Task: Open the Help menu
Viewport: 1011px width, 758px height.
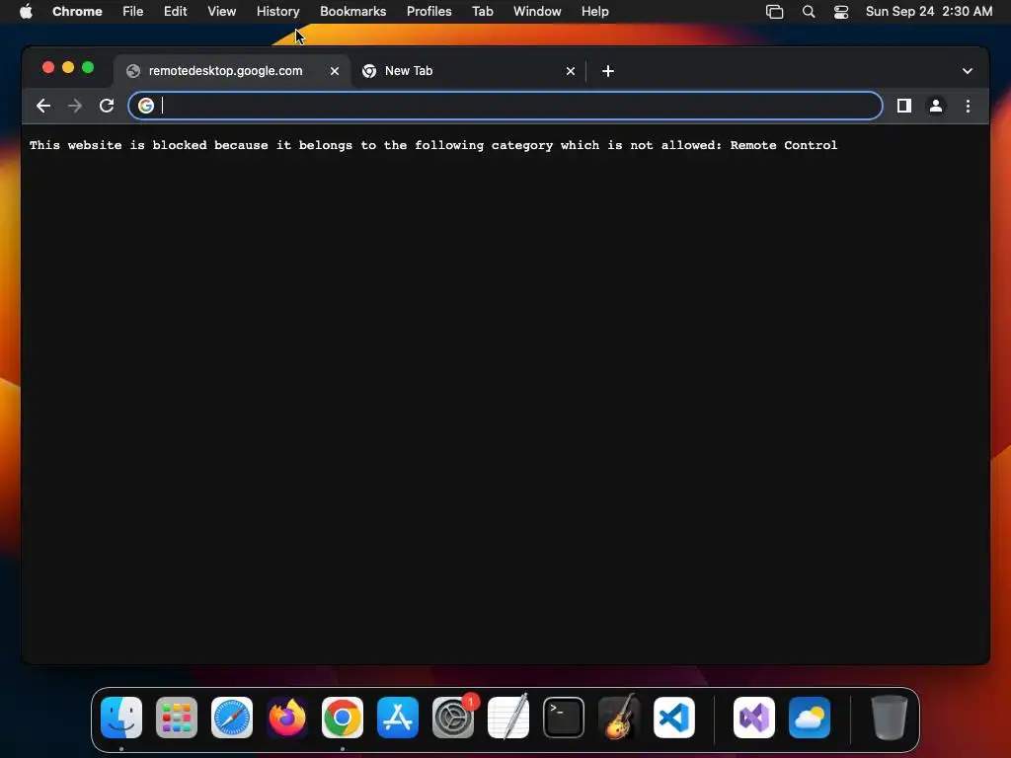Action: [x=594, y=12]
